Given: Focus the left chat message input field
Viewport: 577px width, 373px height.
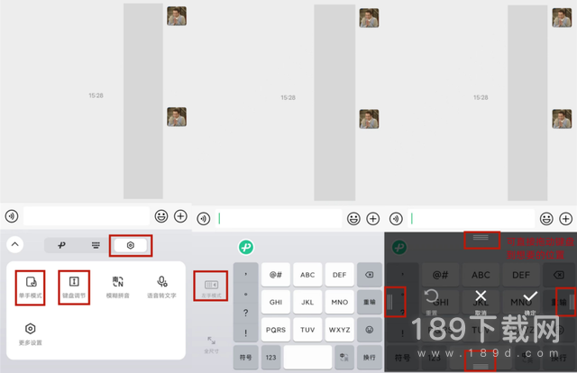Looking at the screenshot, I should coord(87,216).
